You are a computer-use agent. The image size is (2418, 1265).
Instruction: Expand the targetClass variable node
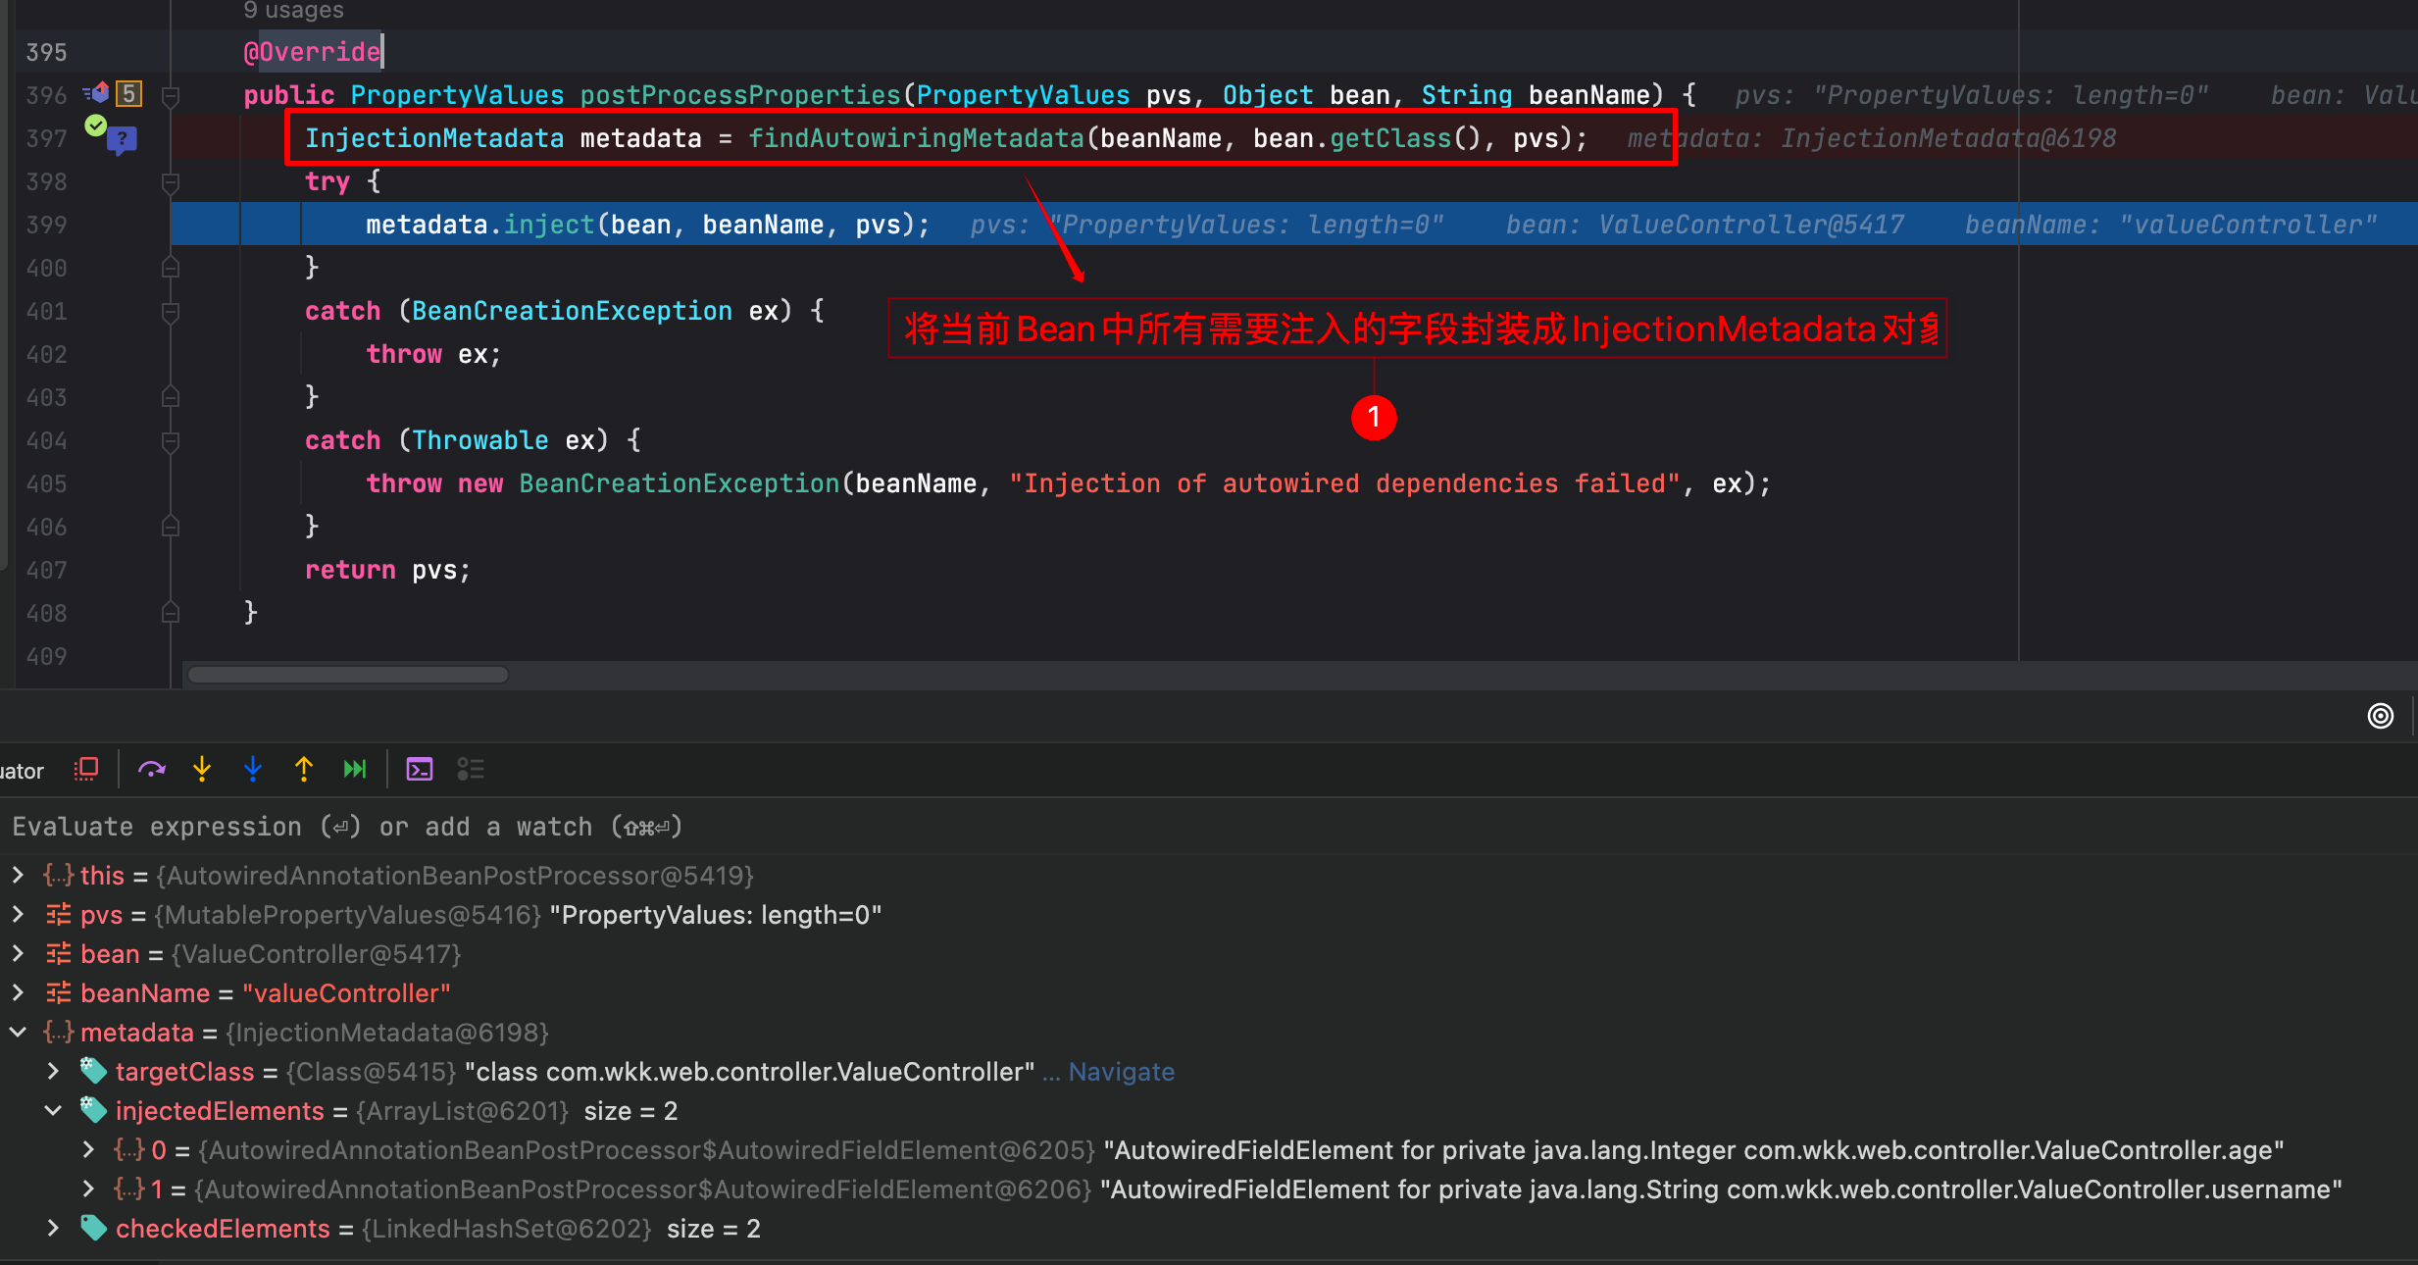coord(53,1071)
